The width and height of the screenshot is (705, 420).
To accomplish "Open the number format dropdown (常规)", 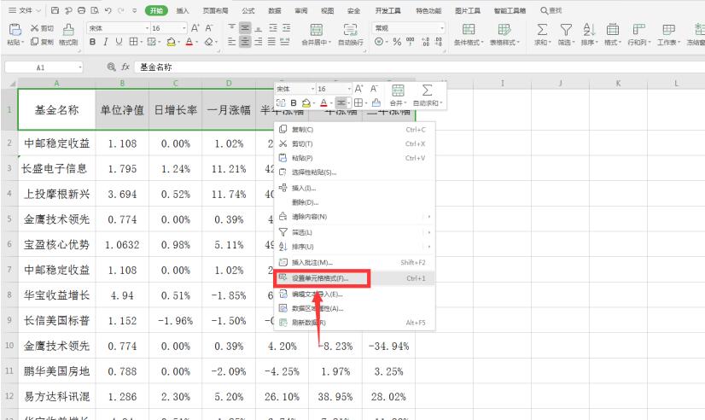I will point(442,28).
